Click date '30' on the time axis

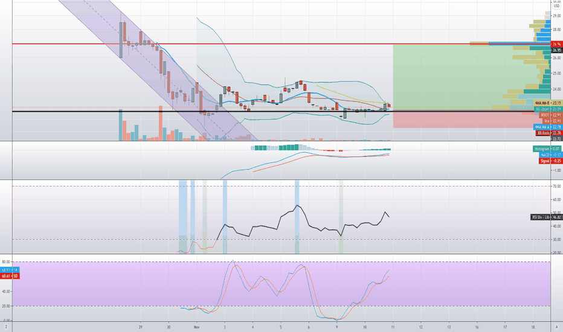click(169, 327)
